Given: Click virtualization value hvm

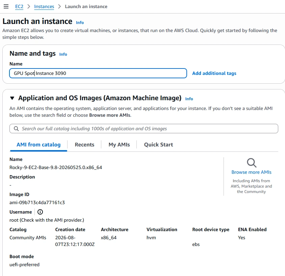Looking at the screenshot, I should (x=151, y=238).
